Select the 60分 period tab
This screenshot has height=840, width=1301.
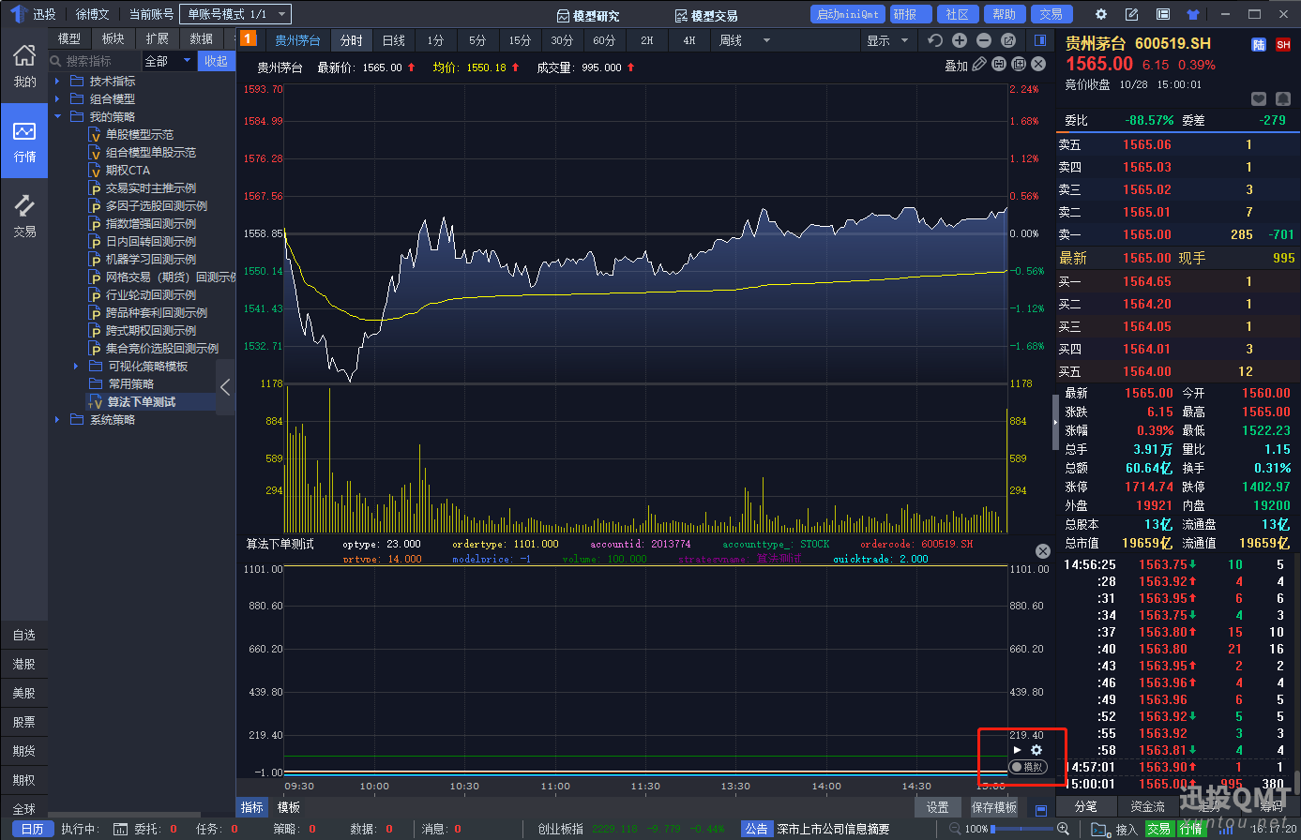[604, 40]
